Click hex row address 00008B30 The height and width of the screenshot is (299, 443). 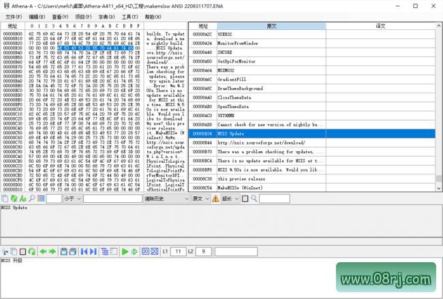[x=13, y=48]
